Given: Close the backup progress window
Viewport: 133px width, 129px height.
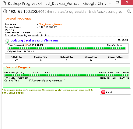Looking at the screenshot, I should tap(127, 2).
